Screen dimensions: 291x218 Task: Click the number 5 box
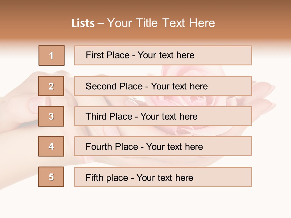[51, 177]
